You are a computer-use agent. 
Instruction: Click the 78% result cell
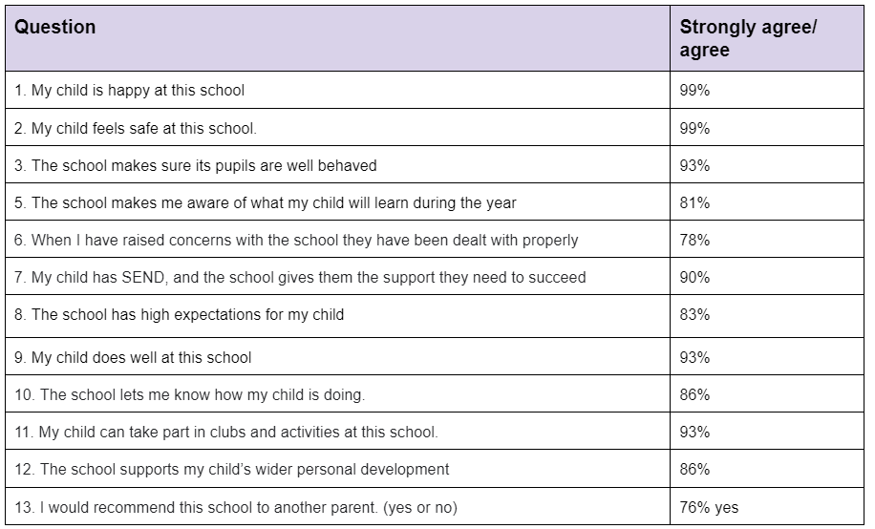pos(767,240)
